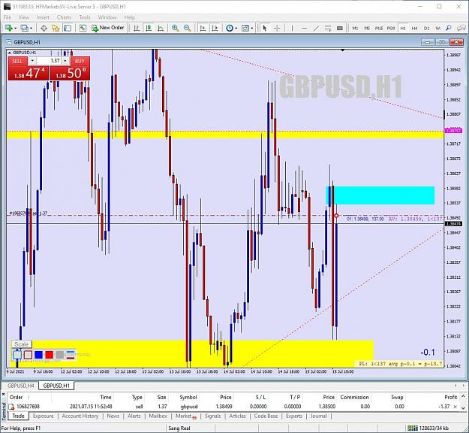This screenshot has width=469, height=433.
Task: Expand the New Chart dropdown arrow
Action: (x=15, y=28)
